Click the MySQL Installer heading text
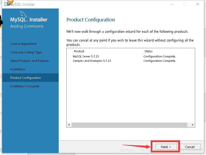Viewport: 206px width, 155px height. [x=29, y=20]
